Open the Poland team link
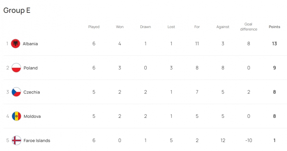The height and width of the screenshot is (151, 287). (x=30, y=68)
